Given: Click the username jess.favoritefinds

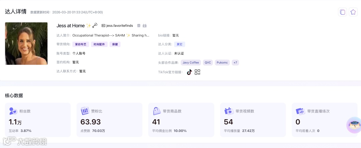Looking at the screenshot, I should [120, 26].
